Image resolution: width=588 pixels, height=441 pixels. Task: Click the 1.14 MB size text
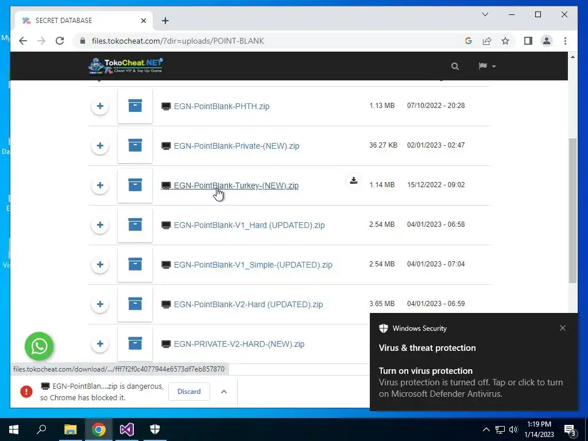point(382,185)
